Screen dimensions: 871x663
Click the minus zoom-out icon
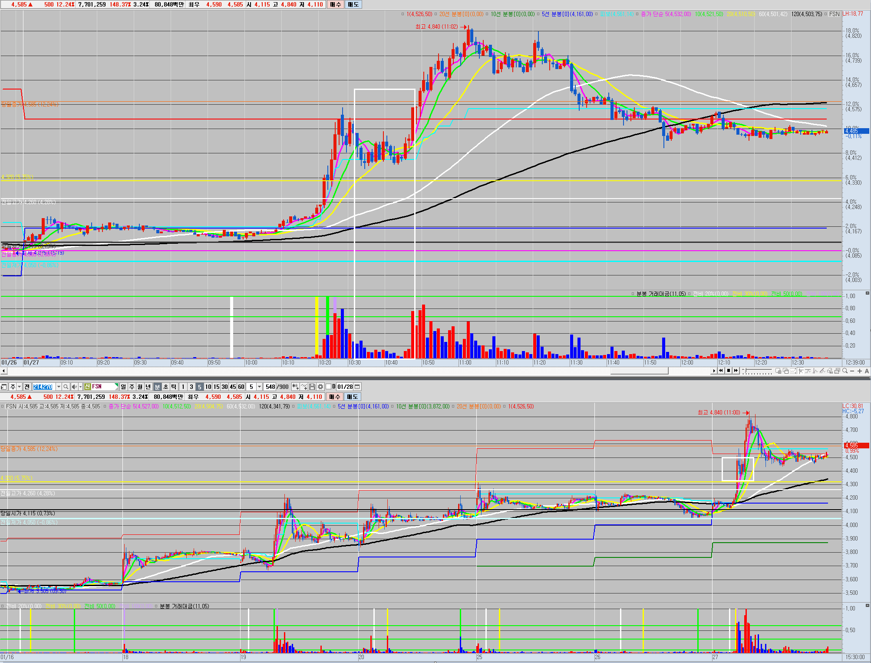[852, 371]
